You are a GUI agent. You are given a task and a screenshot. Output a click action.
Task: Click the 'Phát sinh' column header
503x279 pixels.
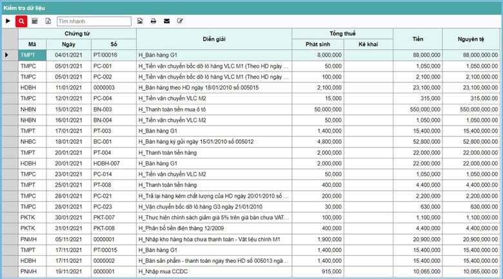[x=318, y=44]
